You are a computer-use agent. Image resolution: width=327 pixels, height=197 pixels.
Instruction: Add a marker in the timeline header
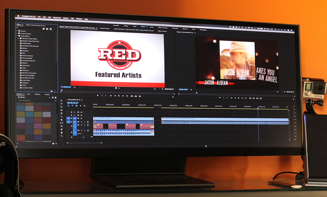click(x=80, y=106)
